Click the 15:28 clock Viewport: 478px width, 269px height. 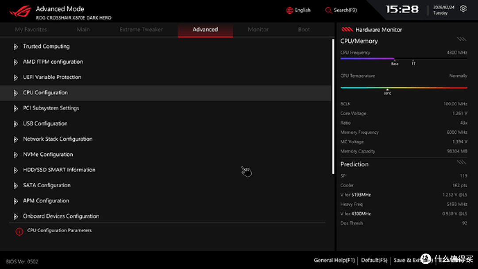(402, 9)
